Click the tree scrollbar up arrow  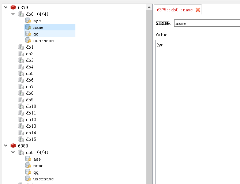[x=149, y=7]
